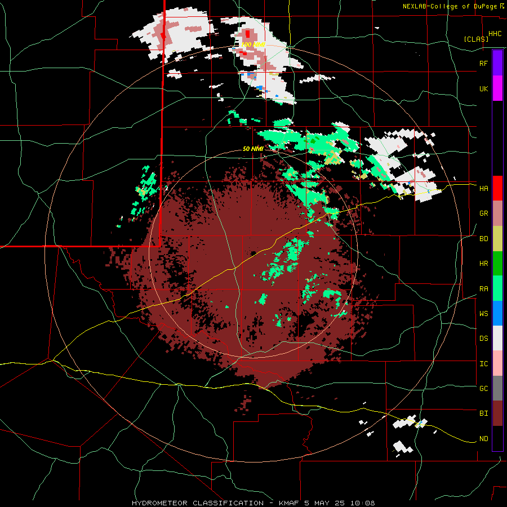Click the red HA color swatch in legend

tap(497, 188)
